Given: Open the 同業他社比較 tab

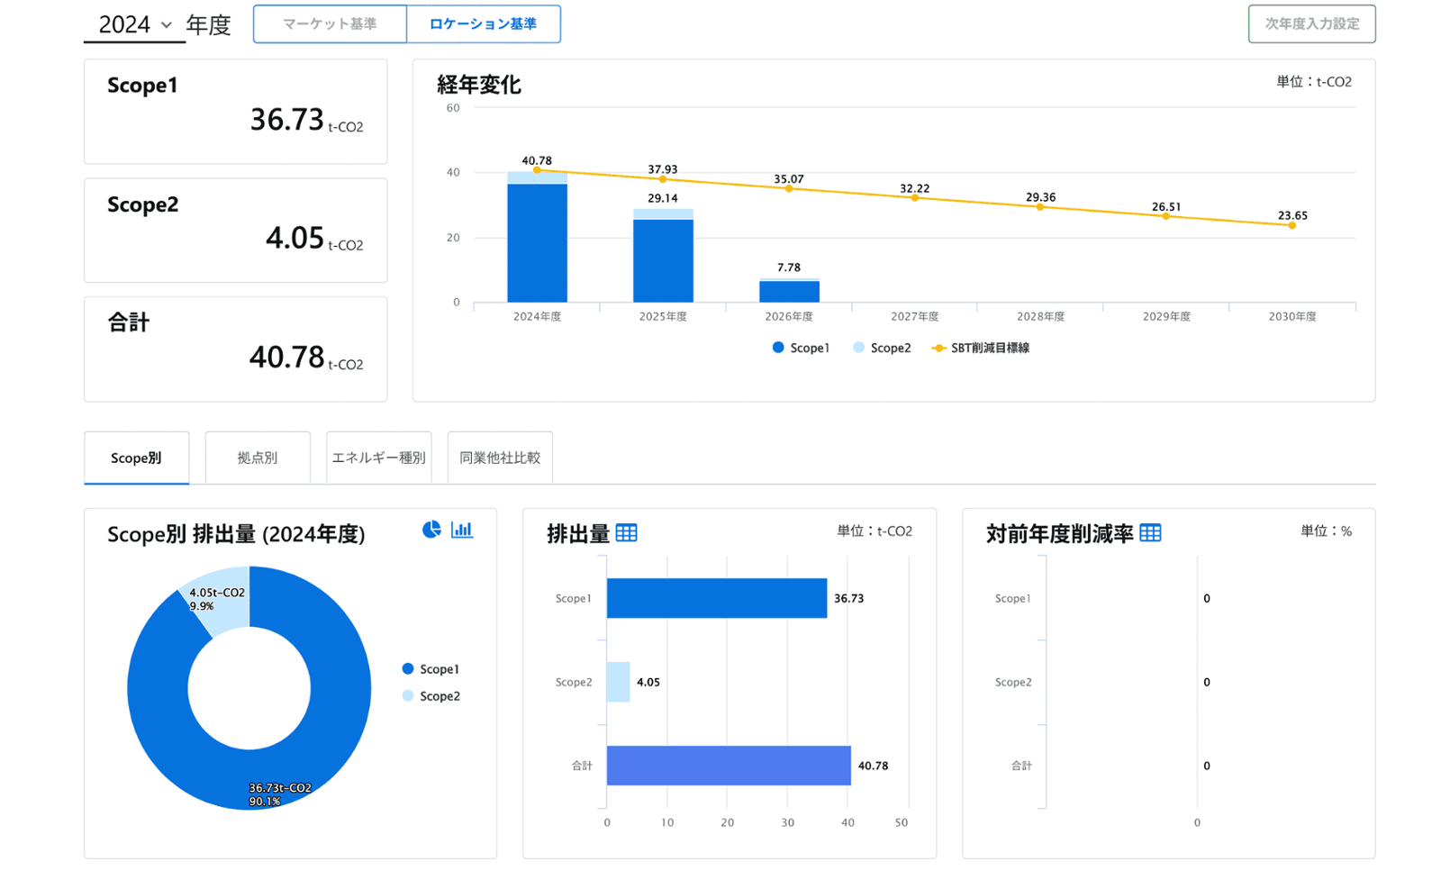Looking at the screenshot, I should pyautogui.click(x=500, y=458).
